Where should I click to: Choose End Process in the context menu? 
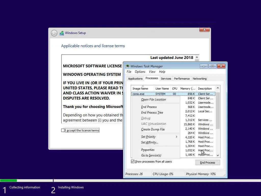point(156,107)
